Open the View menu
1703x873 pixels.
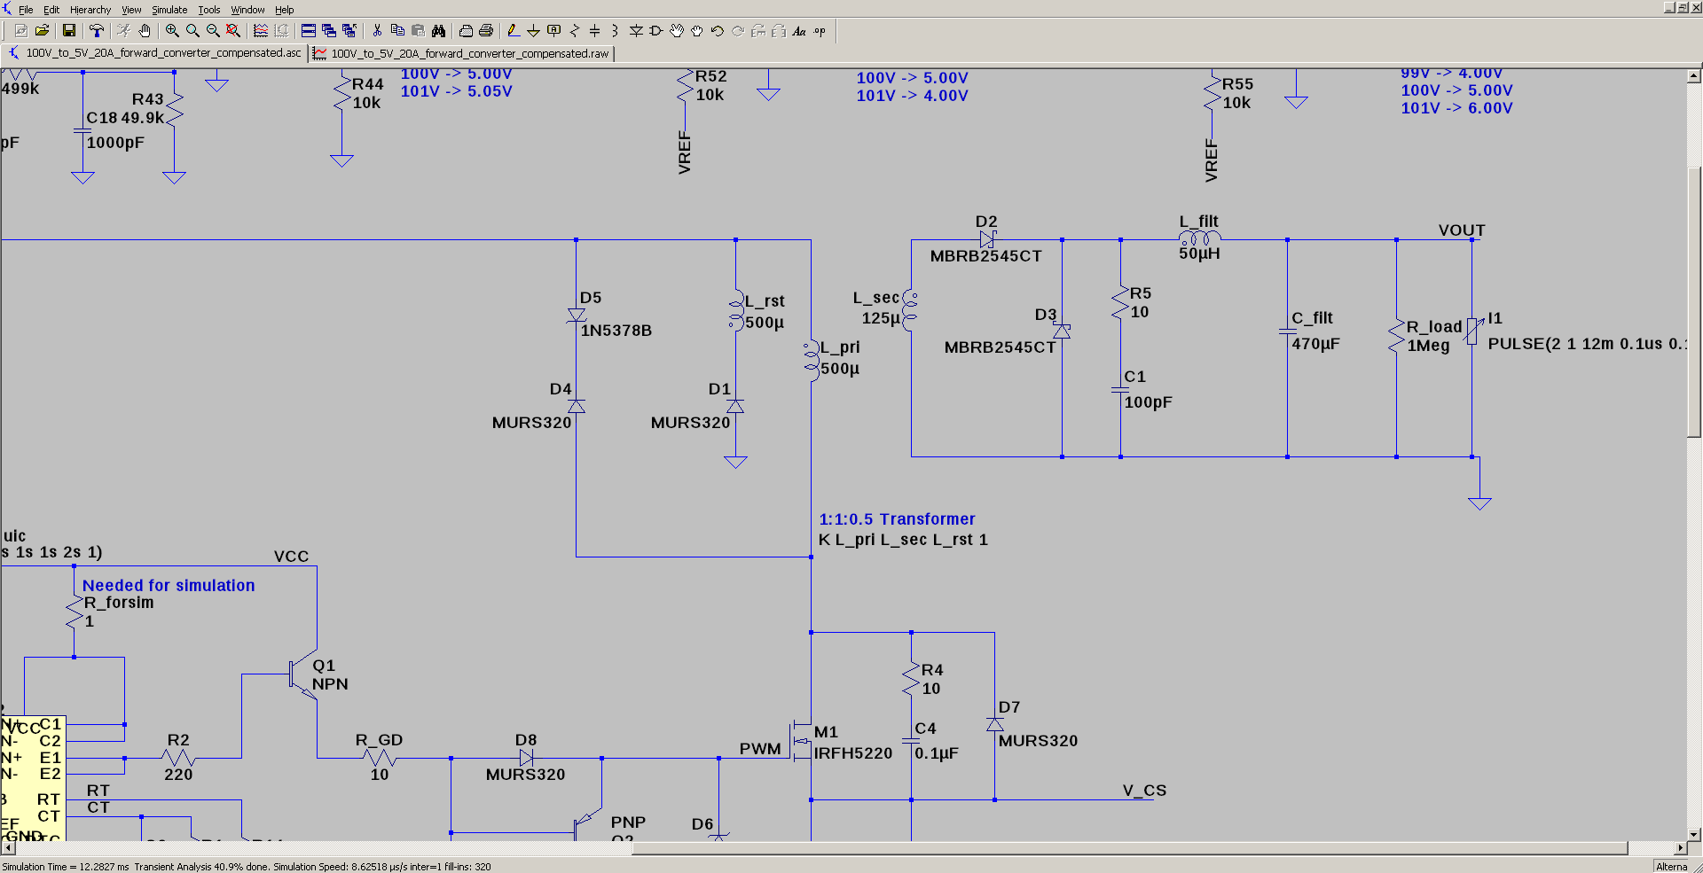point(131,10)
